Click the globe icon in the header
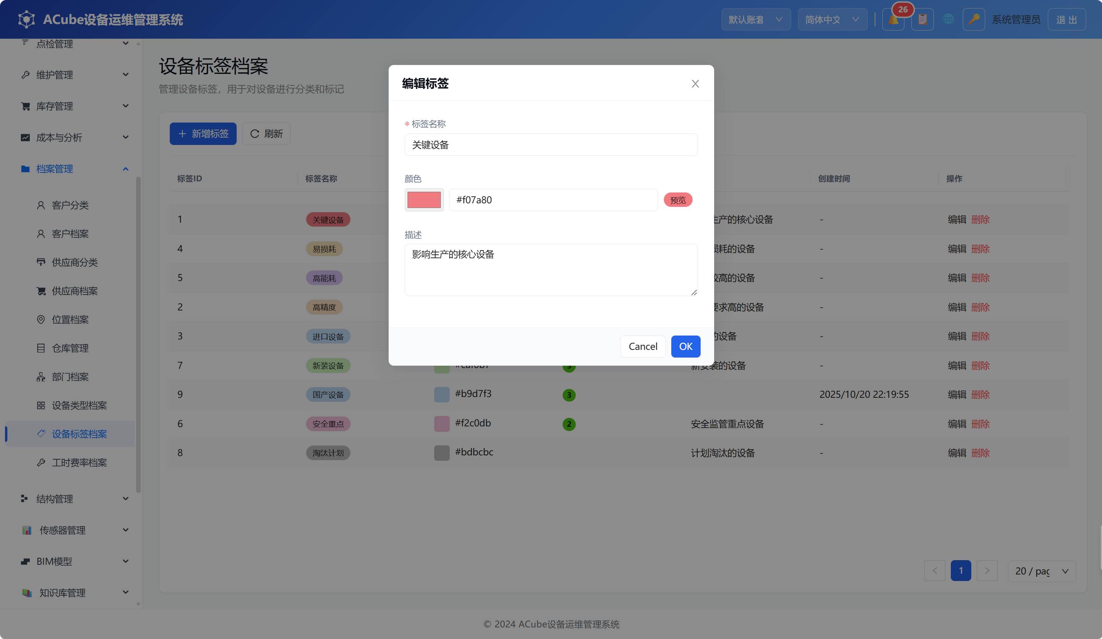This screenshot has height=639, width=1102. pyautogui.click(x=948, y=20)
